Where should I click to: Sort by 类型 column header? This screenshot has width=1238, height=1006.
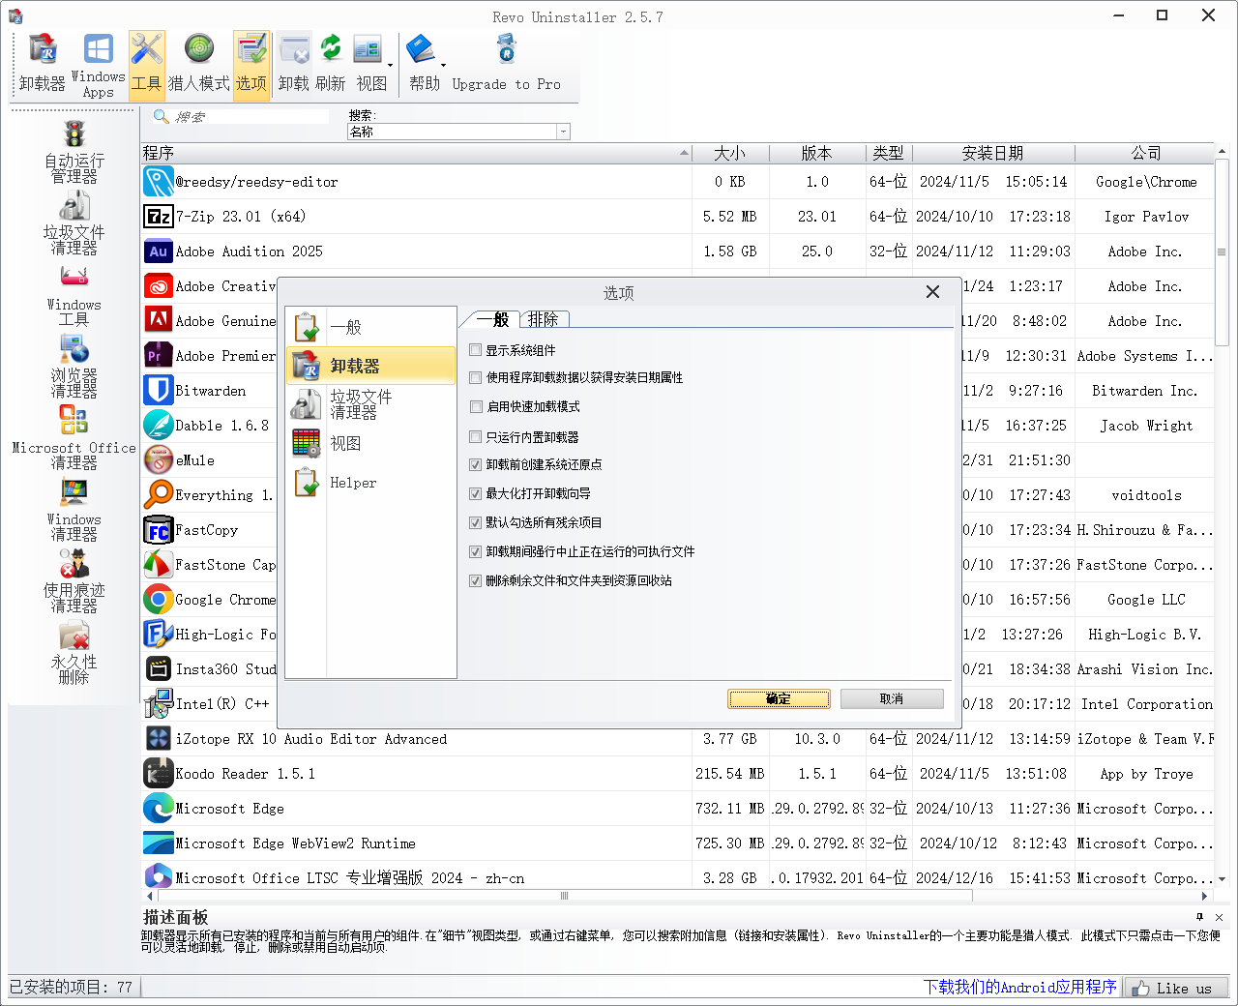point(888,153)
